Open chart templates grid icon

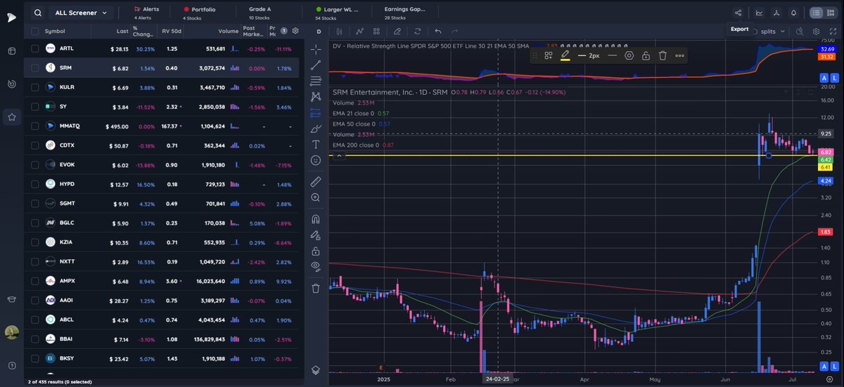(377, 32)
